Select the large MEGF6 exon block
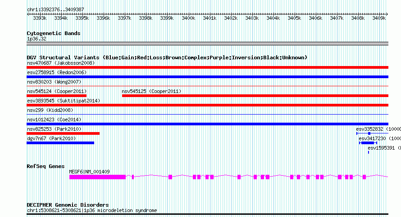The height and width of the screenshot is (217, 401). [97, 177]
